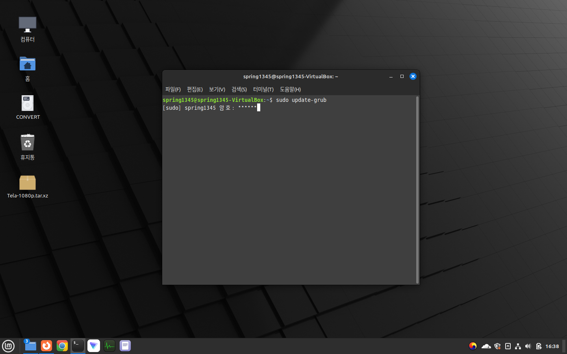Viewport: 567px width, 354px height.
Task: Click the terminal vertical scrollbar
Action: 417,190
